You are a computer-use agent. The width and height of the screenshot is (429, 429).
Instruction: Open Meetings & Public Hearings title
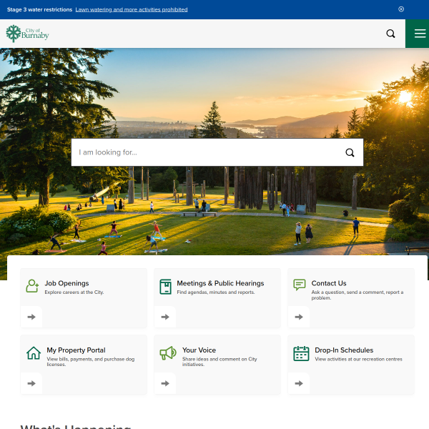point(220,283)
